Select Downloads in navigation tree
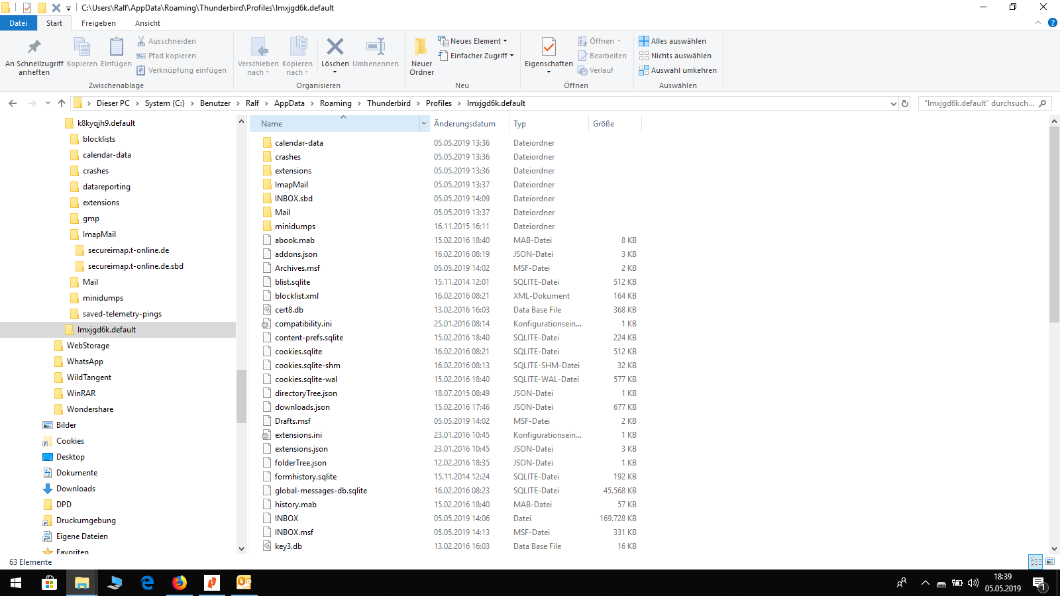 pos(76,489)
